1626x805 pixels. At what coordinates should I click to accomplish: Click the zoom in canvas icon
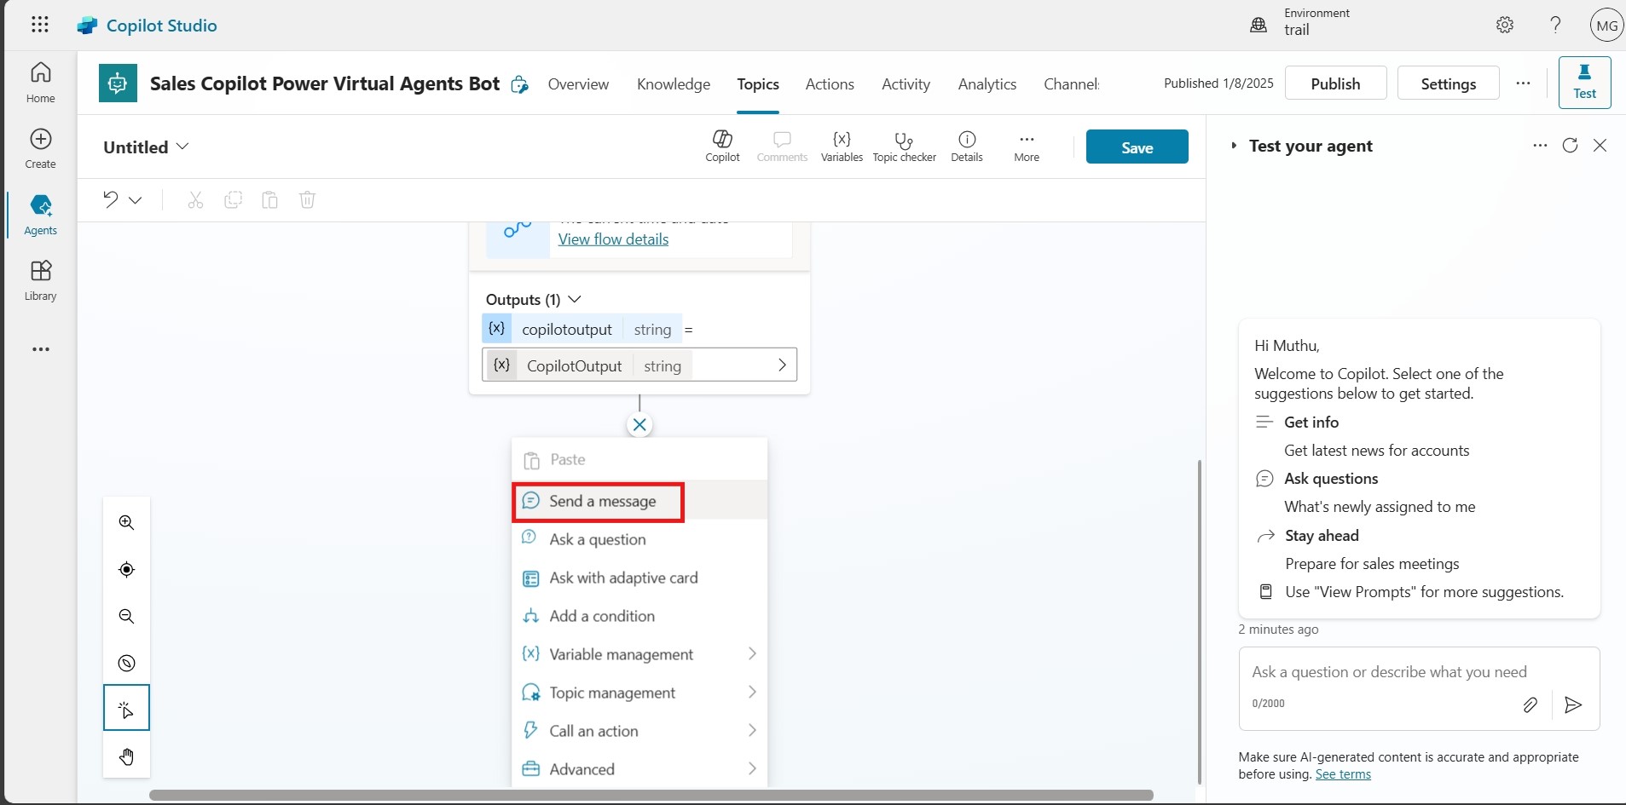[127, 523]
